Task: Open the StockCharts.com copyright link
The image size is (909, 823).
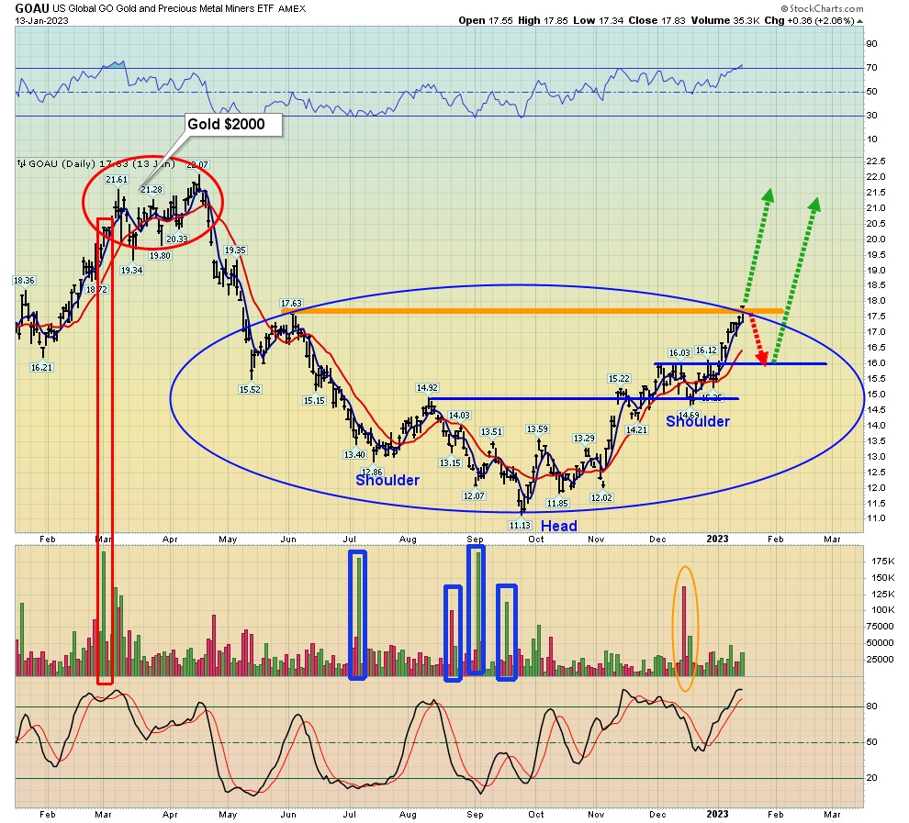Action: coord(822,8)
